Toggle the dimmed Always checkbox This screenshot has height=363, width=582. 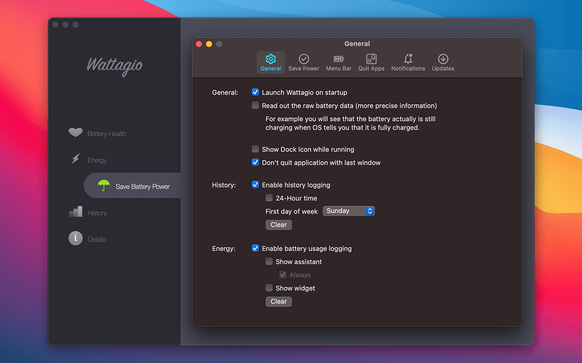283,275
